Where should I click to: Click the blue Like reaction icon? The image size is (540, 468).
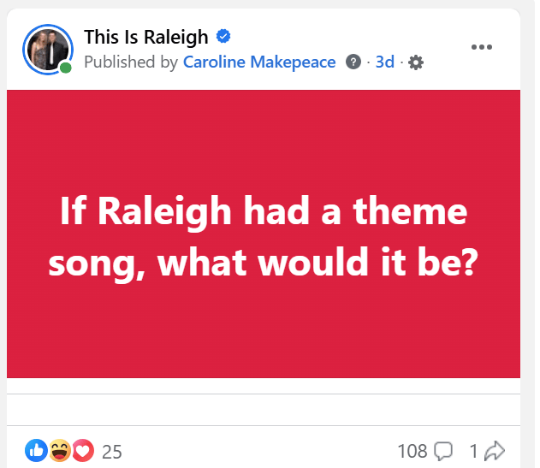point(36,450)
